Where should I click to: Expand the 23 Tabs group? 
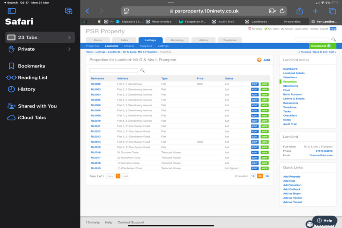[x=40, y=38]
